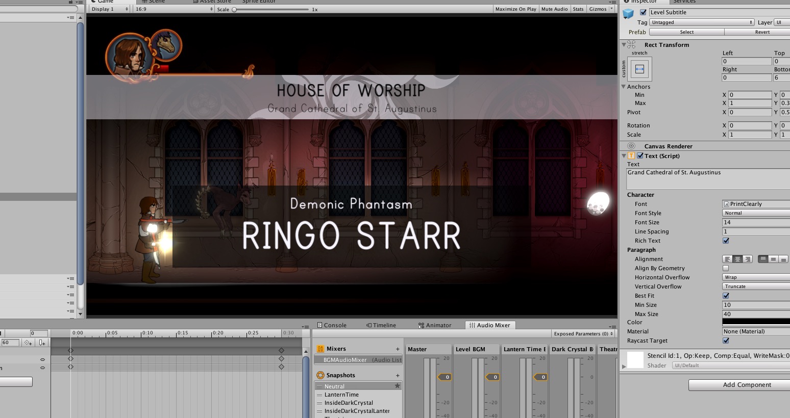Open the Exposed Parameters dropdown

[x=583, y=334]
